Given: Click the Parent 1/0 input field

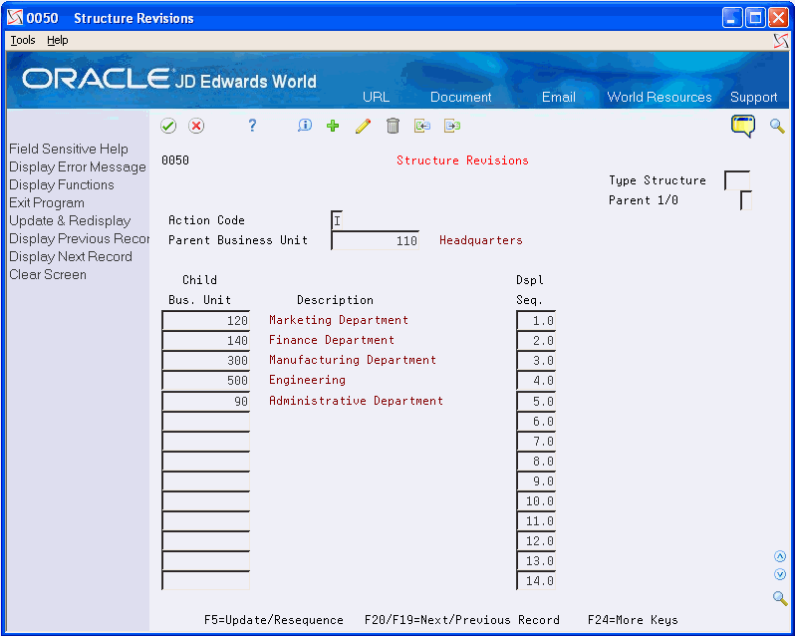Looking at the screenshot, I should pyautogui.click(x=746, y=200).
